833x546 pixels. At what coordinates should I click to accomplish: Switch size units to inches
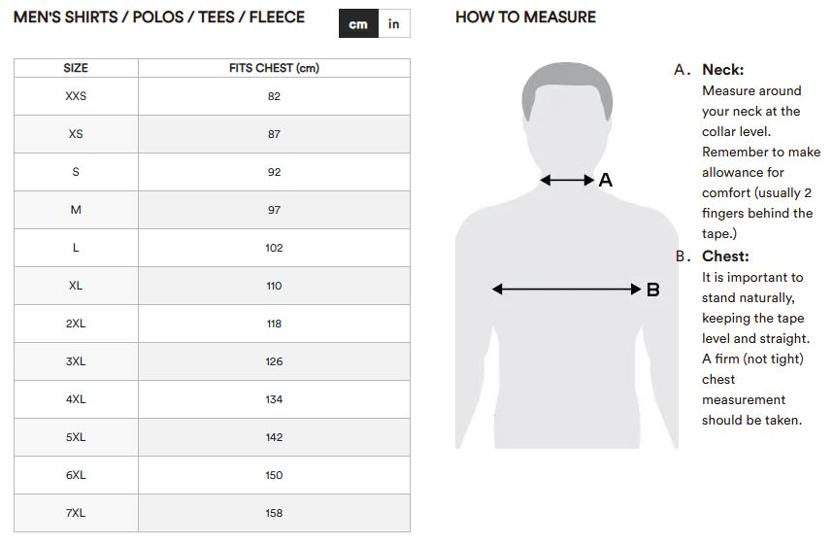pyautogui.click(x=393, y=24)
